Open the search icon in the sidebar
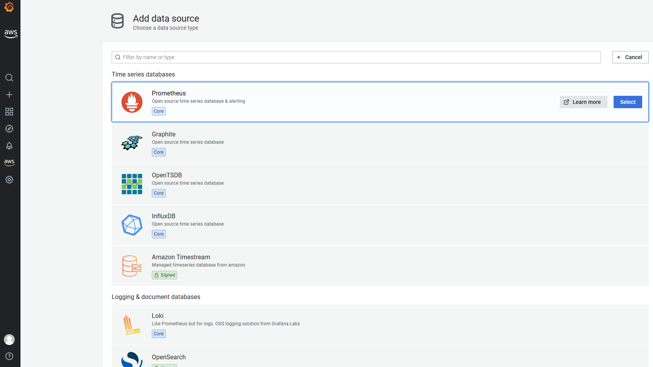The width and height of the screenshot is (653, 367). [9, 78]
